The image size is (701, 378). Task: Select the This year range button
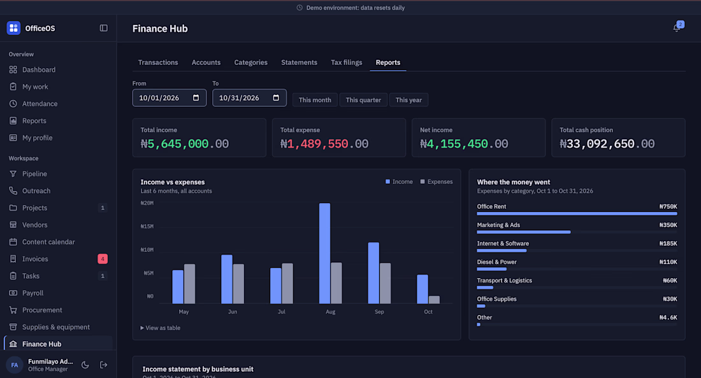click(408, 100)
